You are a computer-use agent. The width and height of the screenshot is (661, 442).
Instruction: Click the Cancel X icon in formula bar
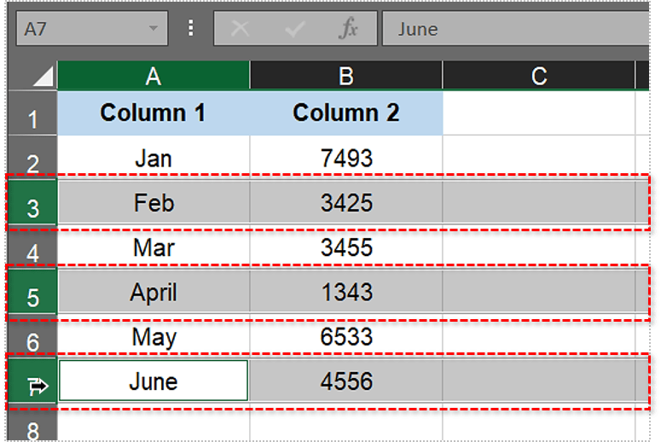(241, 29)
